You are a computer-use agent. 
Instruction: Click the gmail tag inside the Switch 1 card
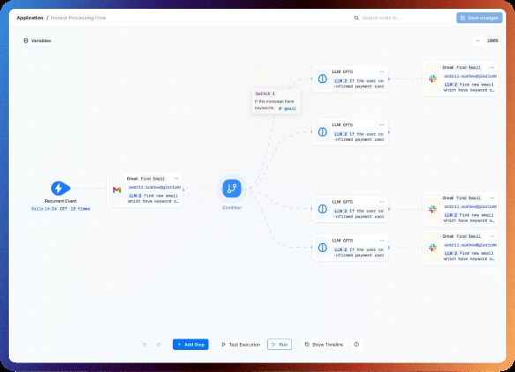click(x=287, y=108)
